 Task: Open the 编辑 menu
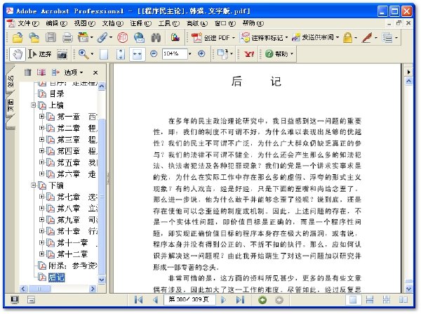[56, 24]
